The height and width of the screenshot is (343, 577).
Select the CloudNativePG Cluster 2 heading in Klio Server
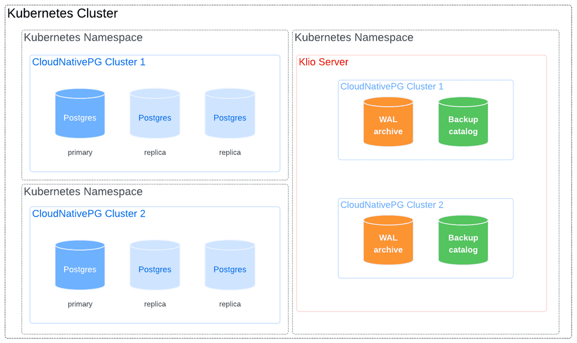coord(392,205)
